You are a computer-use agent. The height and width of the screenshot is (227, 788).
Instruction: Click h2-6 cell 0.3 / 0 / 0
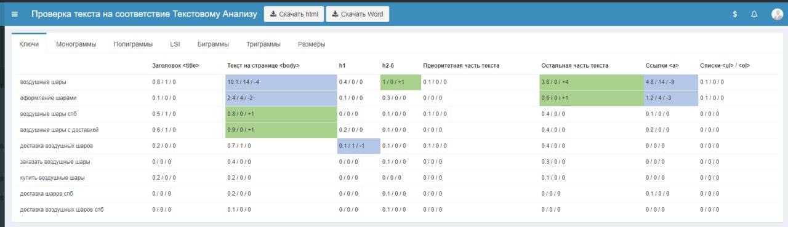393,98
